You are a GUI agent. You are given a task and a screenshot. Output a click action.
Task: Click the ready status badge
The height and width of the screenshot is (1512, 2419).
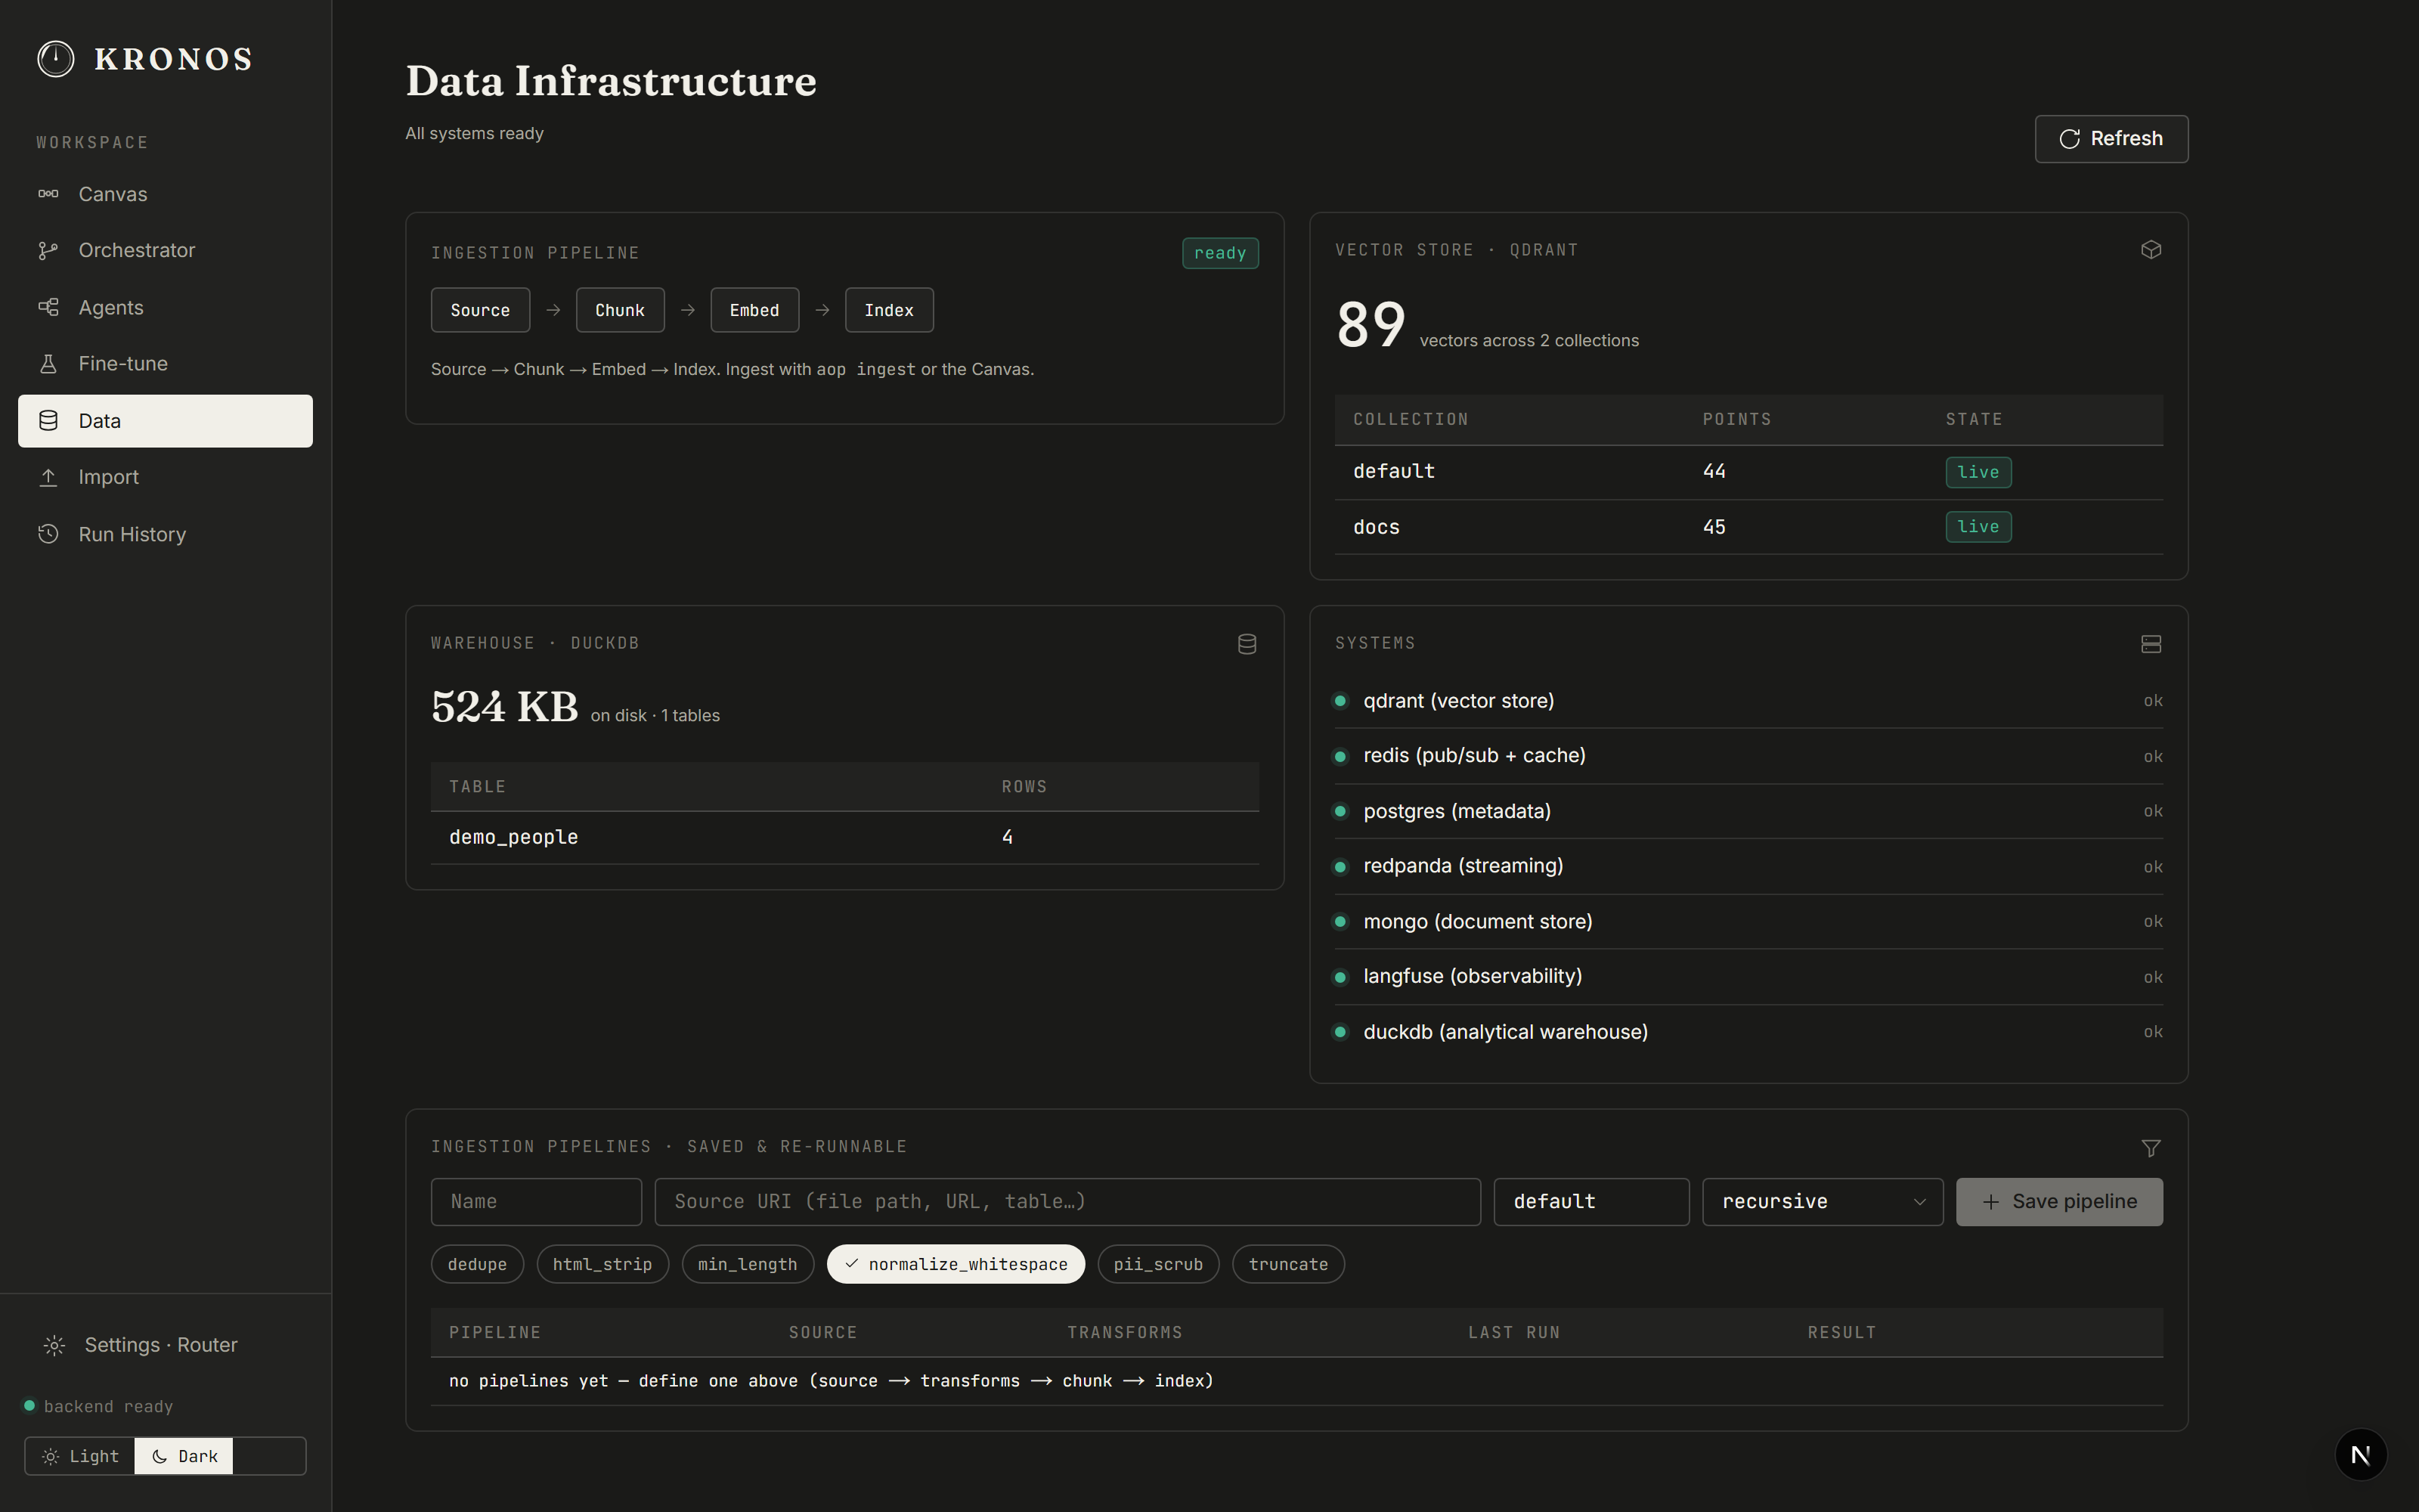1221,253
